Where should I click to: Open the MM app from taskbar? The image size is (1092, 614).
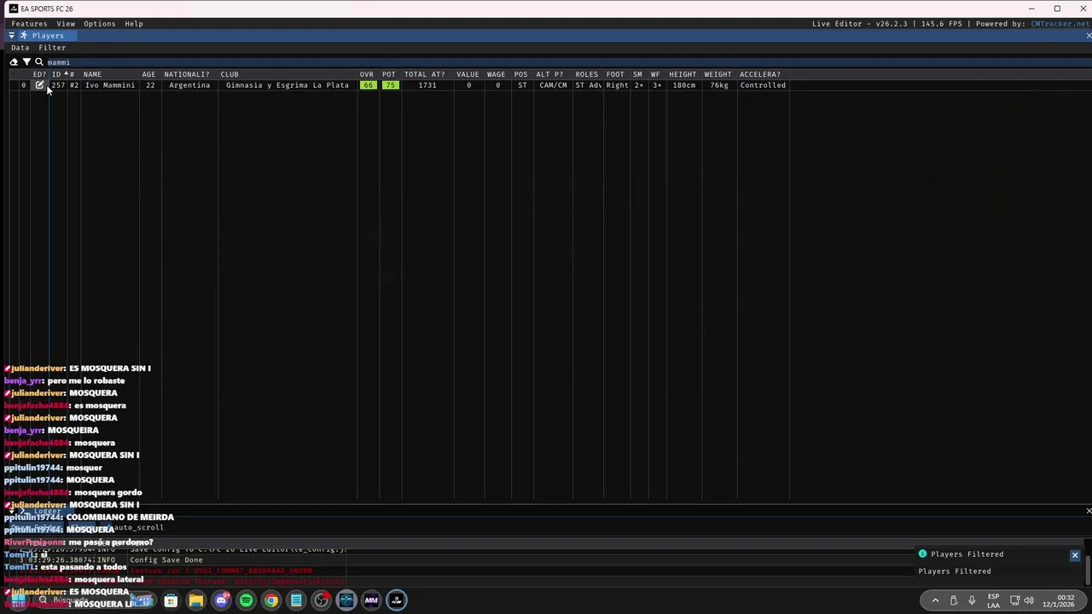pos(371,600)
